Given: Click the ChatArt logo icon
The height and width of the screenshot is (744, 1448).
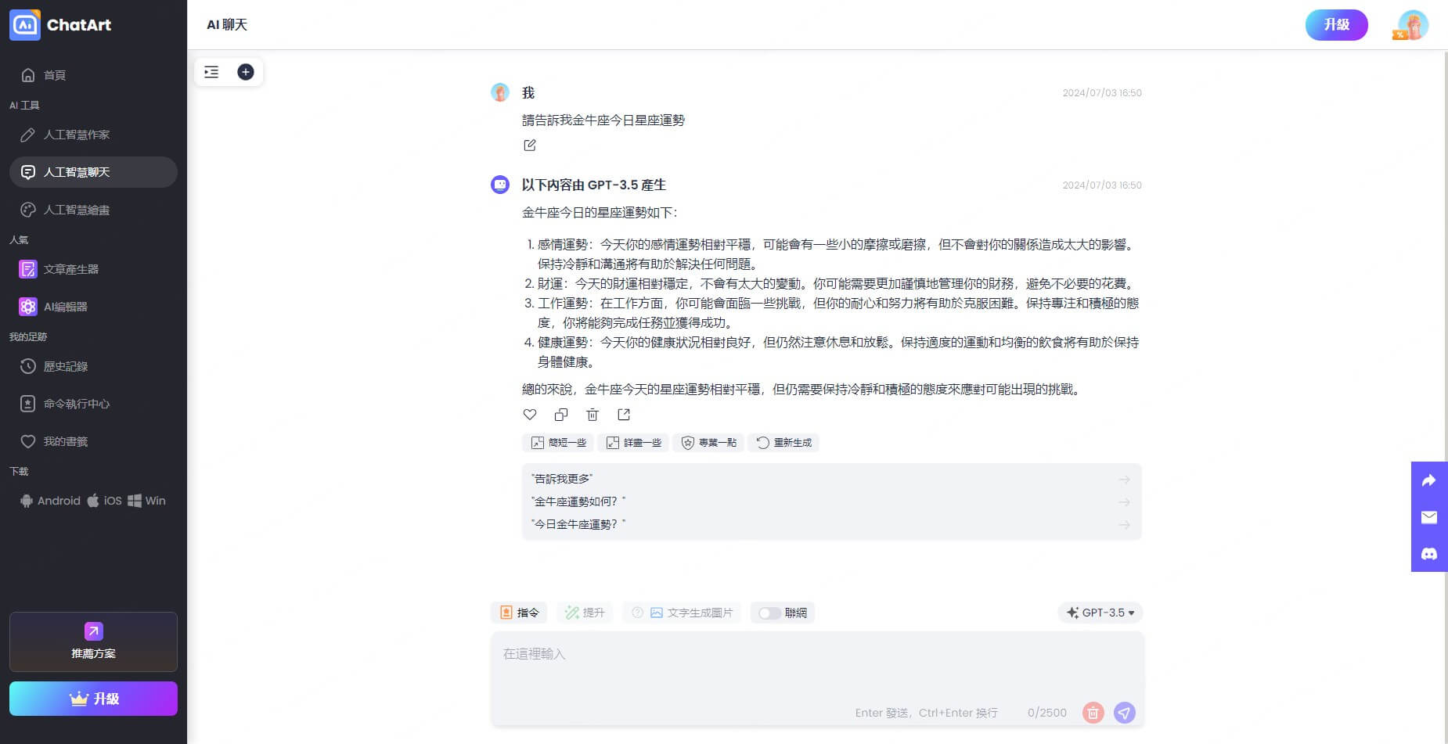Looking at the screenshot, I should point(25,24).
